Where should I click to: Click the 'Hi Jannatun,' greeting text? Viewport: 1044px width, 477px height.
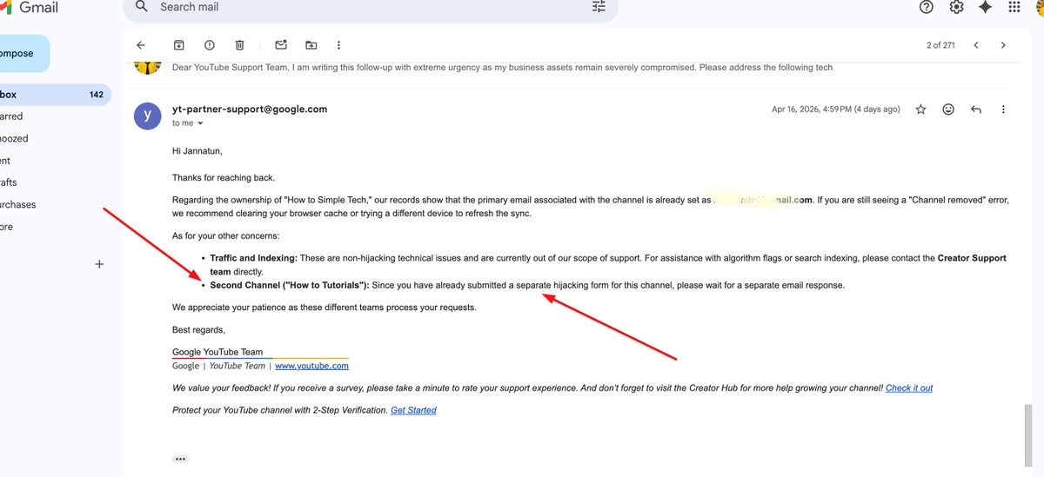pyautogui.click(x=197, y=151)
